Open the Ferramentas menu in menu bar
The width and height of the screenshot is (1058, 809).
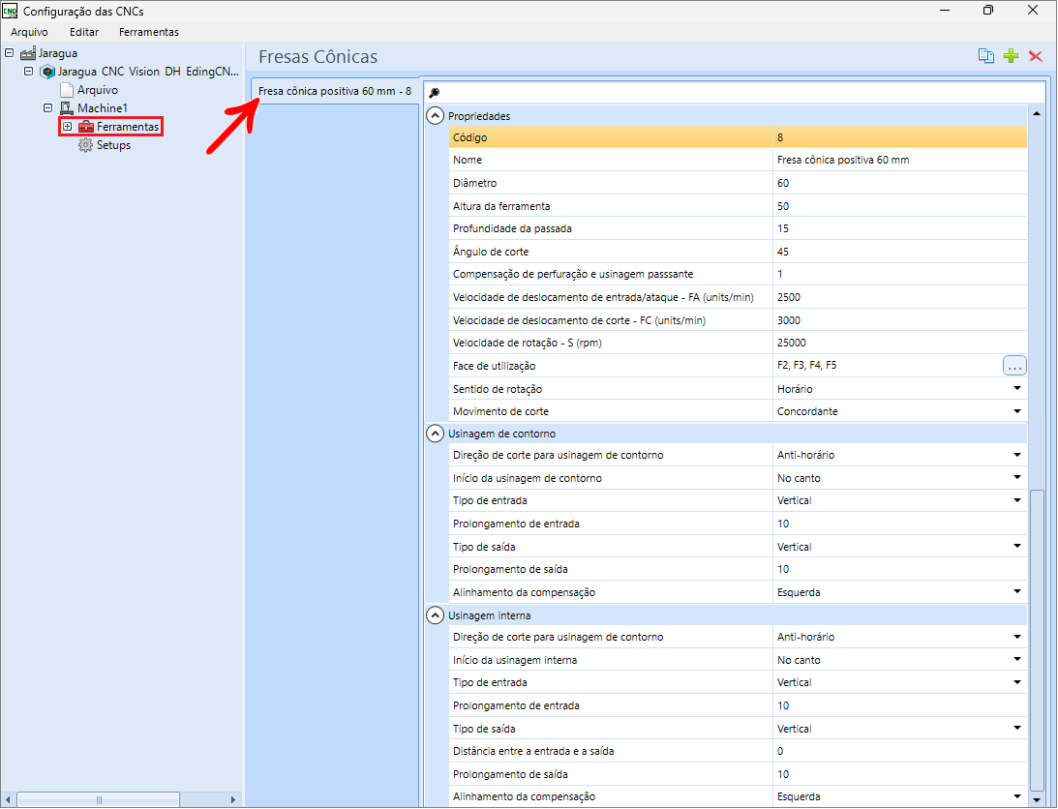click(148, 32)
